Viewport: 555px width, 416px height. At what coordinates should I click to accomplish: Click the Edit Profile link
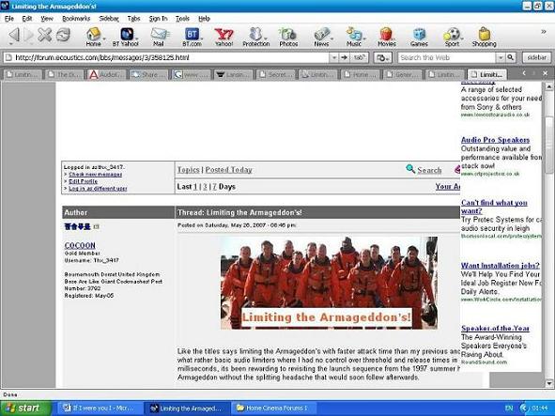[x=84, y=181]
